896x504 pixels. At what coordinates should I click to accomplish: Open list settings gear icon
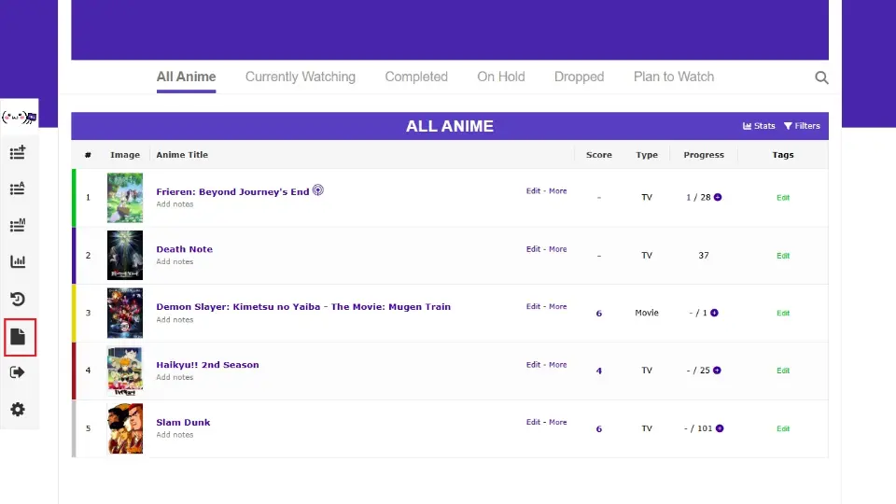coord(18,410)
